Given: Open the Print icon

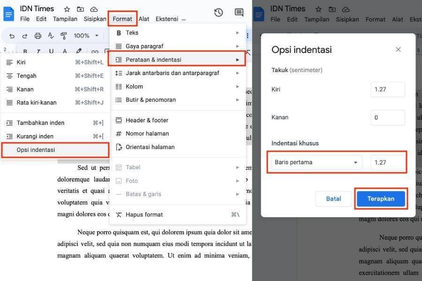Looking at the screenshot, I should [x=37, y=35].
